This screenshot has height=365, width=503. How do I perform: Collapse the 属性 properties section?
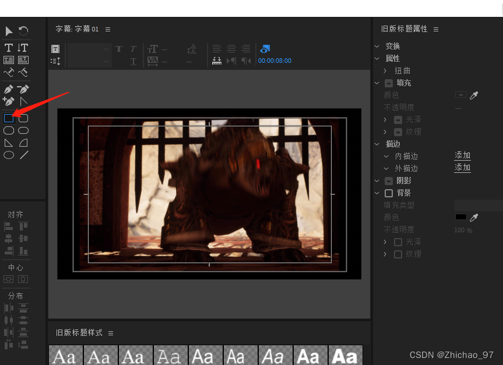pyautogui.click(x=377, y=59)
